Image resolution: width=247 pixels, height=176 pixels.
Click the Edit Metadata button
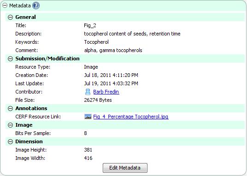[x=125, y=168]
